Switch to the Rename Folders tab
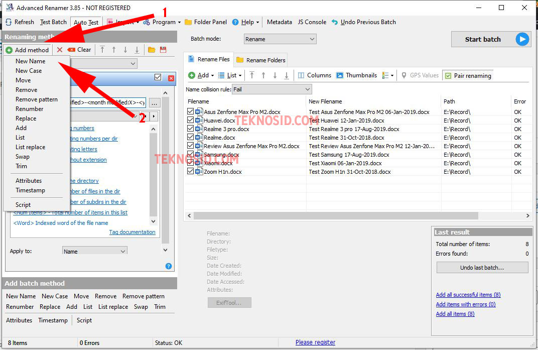Viewport: 538px width, 350px height. [x=261, y=60]
